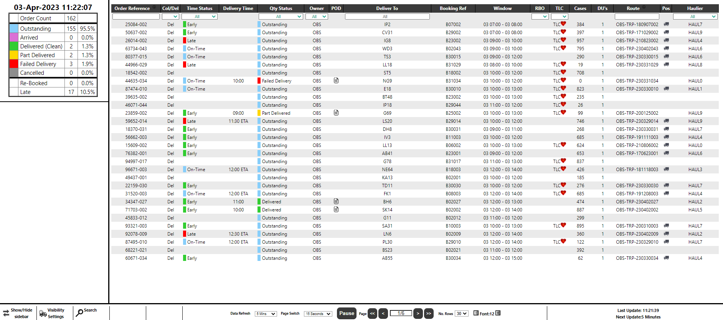Click the Part Delivered yellow legend swatch
This screenshot has height=320, width=723.
(x=14, y=55)
